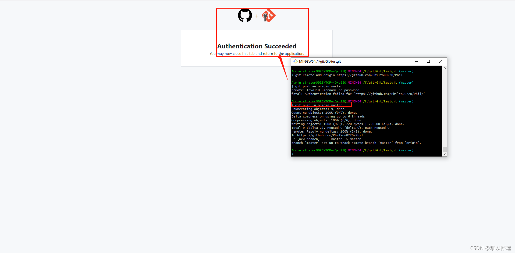This screenshot has height=253, width=515.
Task: Click the "Authentication Succeeded" heading
Action: point(257,46)
